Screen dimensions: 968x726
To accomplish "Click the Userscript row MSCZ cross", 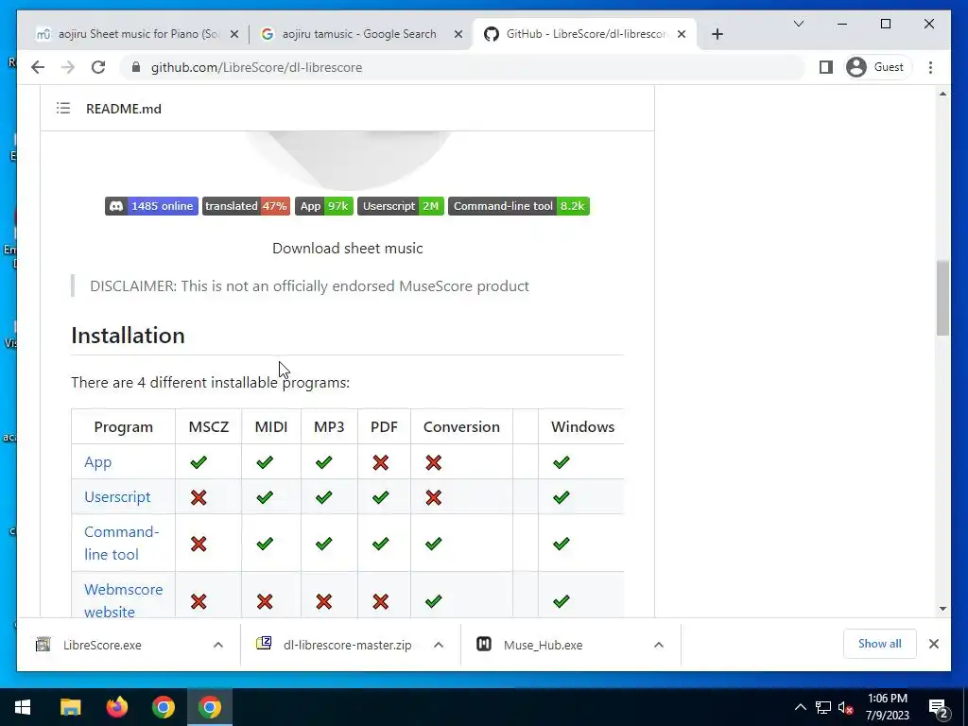I will pos(199,497).
